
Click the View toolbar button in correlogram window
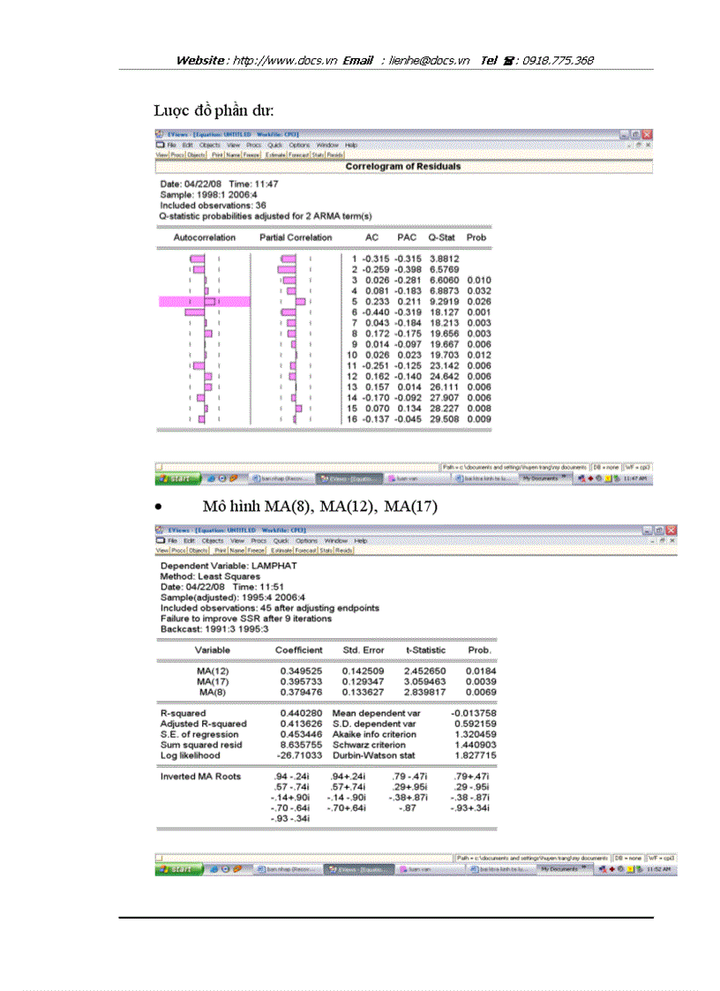[161, 154]
